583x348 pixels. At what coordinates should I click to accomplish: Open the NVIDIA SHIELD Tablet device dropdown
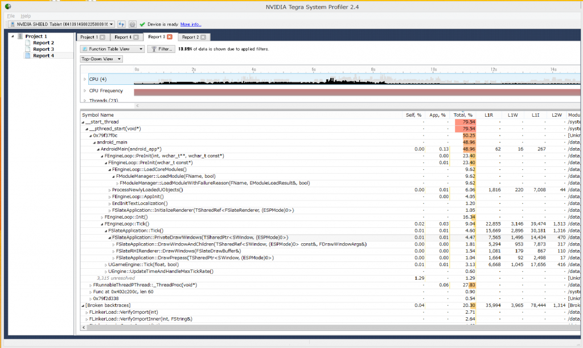(x=61, y=24)
